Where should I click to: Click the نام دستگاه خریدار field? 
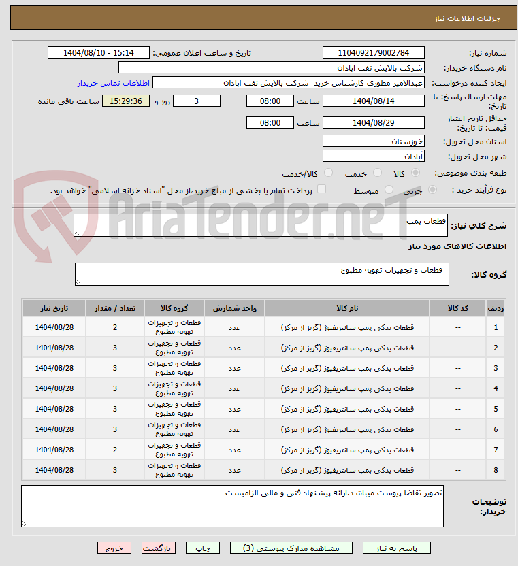[272, 68]
